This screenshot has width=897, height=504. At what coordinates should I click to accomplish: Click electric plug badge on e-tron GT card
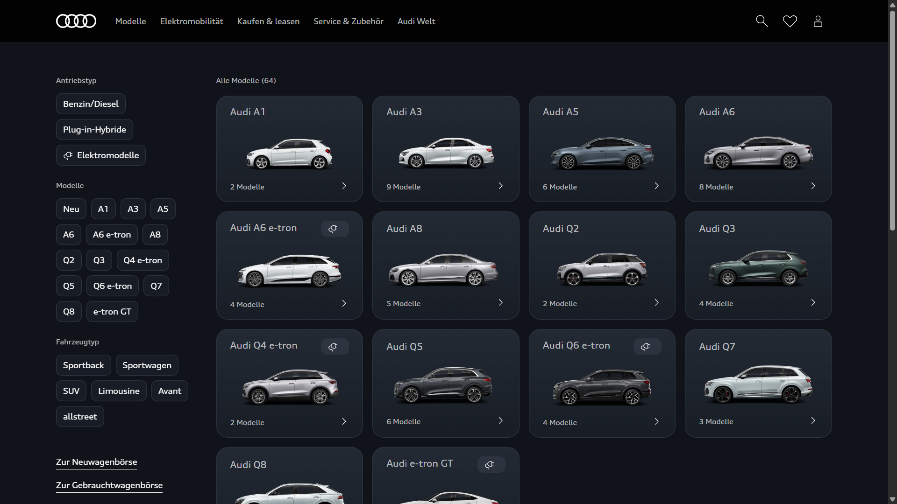[x=491, y=464]
